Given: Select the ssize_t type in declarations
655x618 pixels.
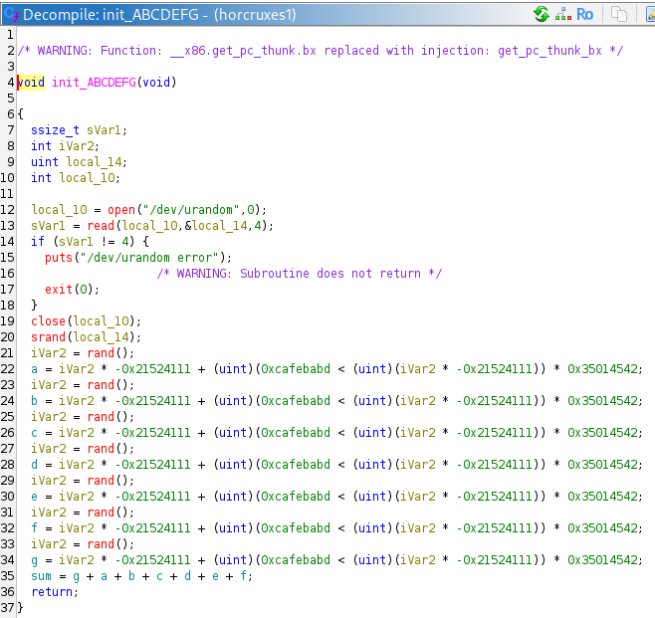Looking at the screenshot, I should point(56,129).
